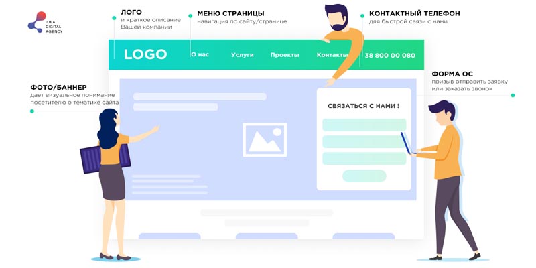Open the О нас menu item

click(x=200, y=54)
